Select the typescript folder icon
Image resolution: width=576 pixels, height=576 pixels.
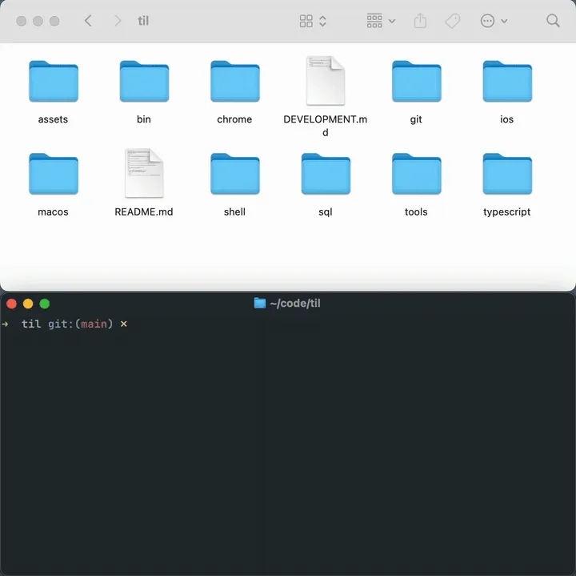(x=507, y=174)
